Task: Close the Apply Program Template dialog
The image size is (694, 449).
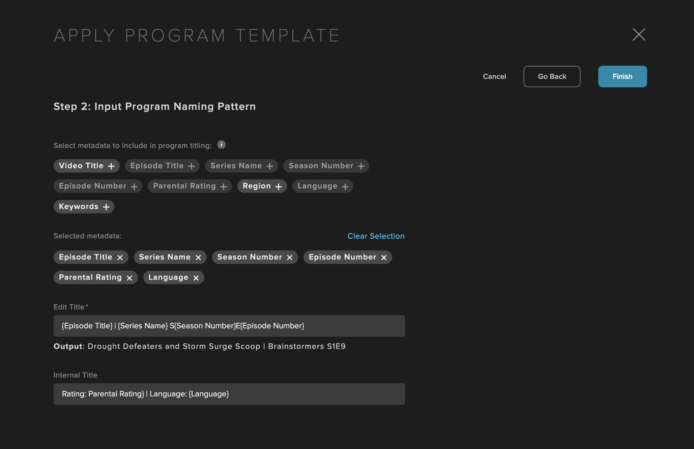Action: (639, 34)
